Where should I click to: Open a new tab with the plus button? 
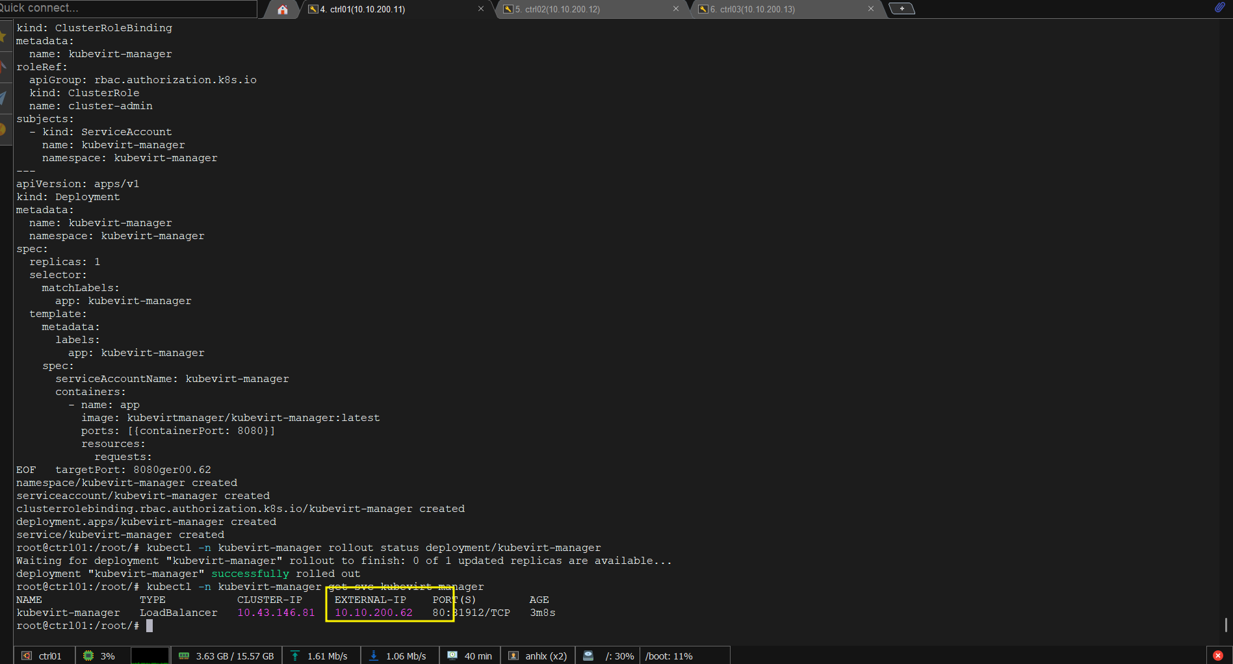(902, 8)
